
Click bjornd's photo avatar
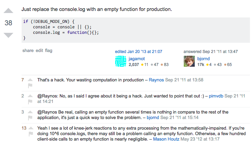(189, 61)
